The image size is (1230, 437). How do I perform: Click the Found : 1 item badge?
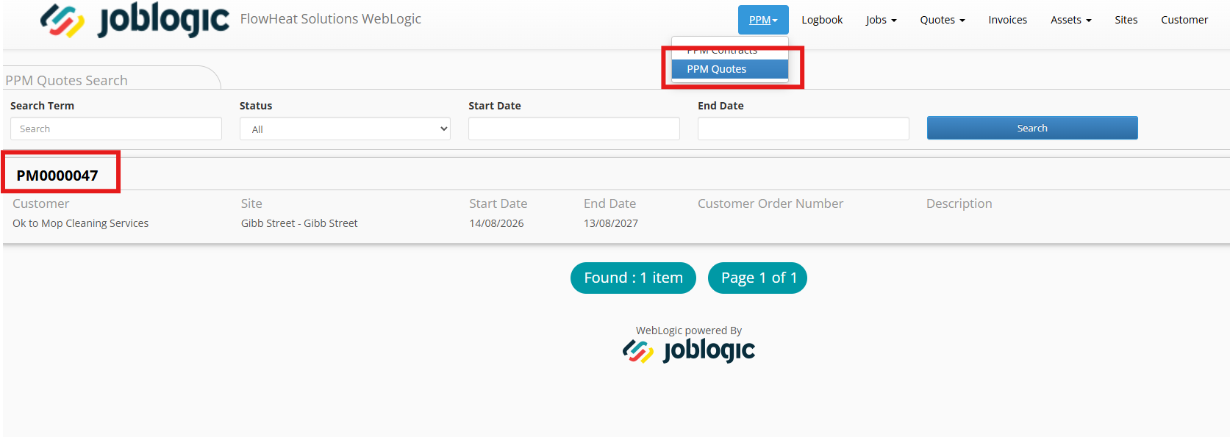click(x=633, y=278)
